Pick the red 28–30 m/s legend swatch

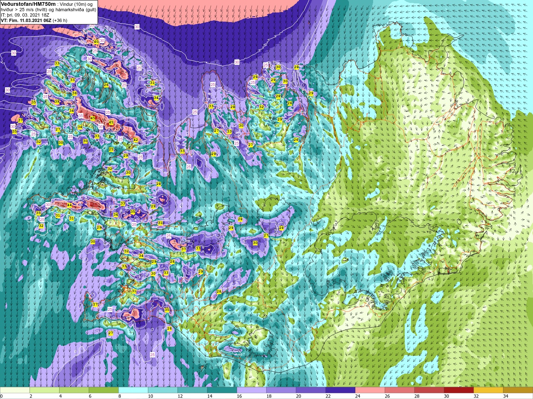click(x=429, y=390)
